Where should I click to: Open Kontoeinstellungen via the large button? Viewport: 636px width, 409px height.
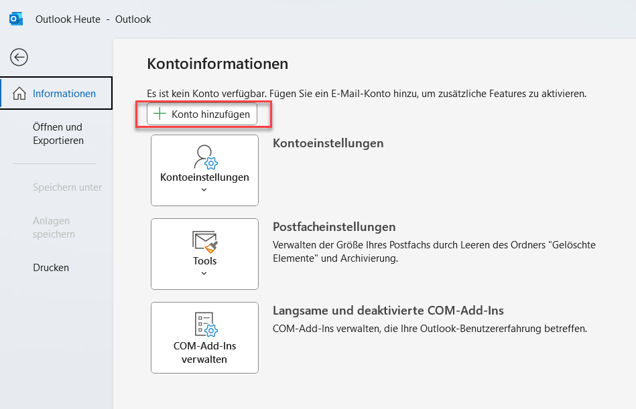[204, 170]
